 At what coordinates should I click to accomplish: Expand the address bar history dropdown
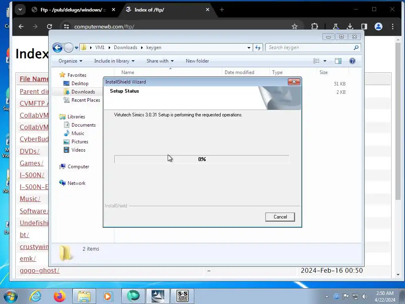click(249, 47)
